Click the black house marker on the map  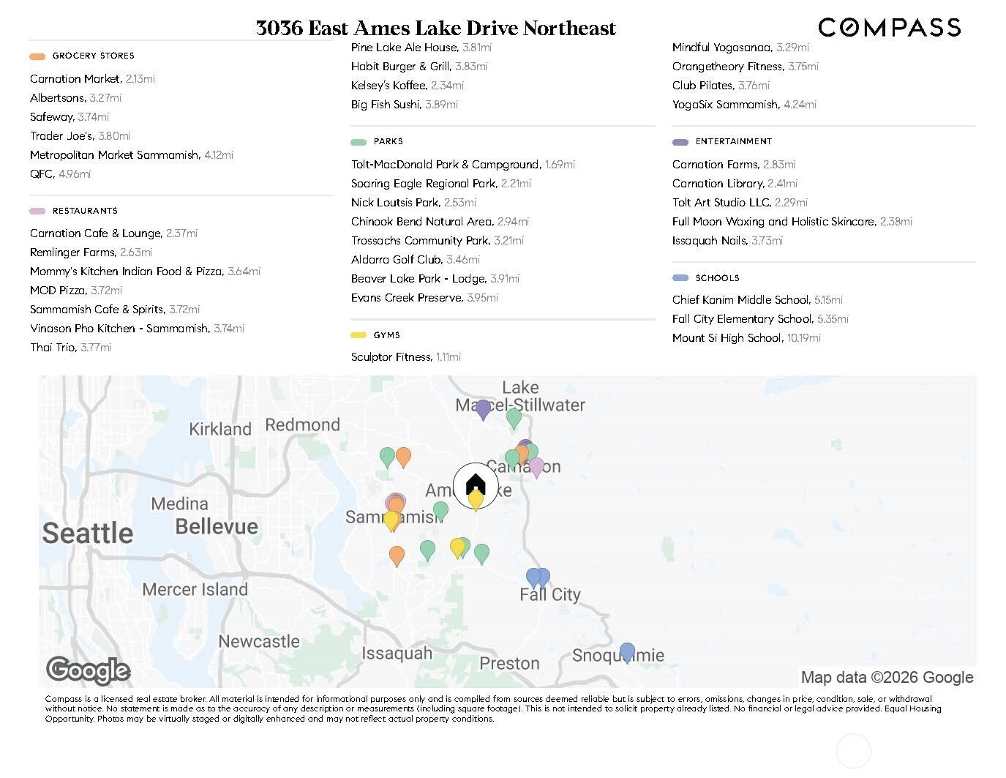coord(476,484)
